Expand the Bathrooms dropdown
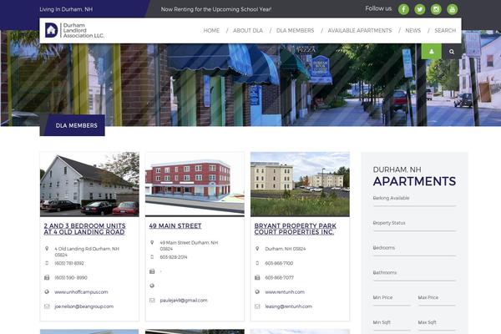Image resolution: width=501 pixels, height=334 pixels. 414,274
